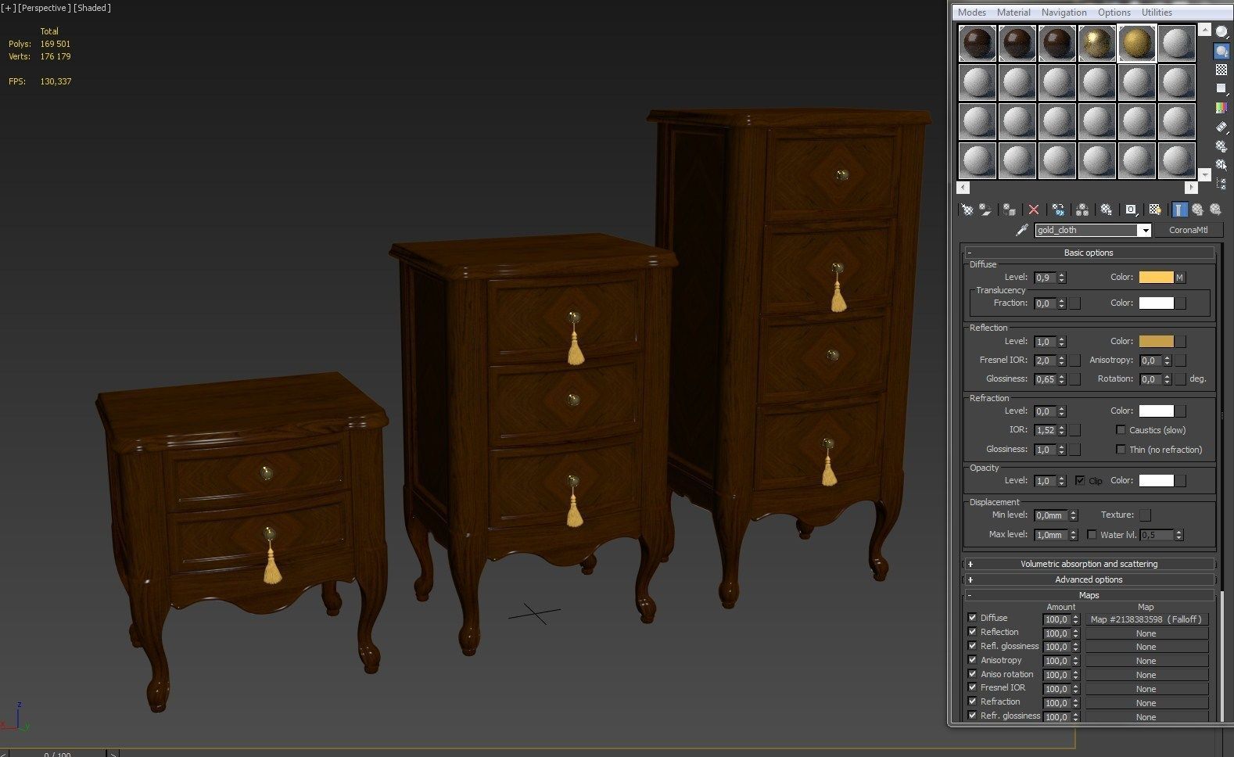Open the Sample UV Tiling flyout
The image size is (1234, 757).
(x=1221, y=88)
